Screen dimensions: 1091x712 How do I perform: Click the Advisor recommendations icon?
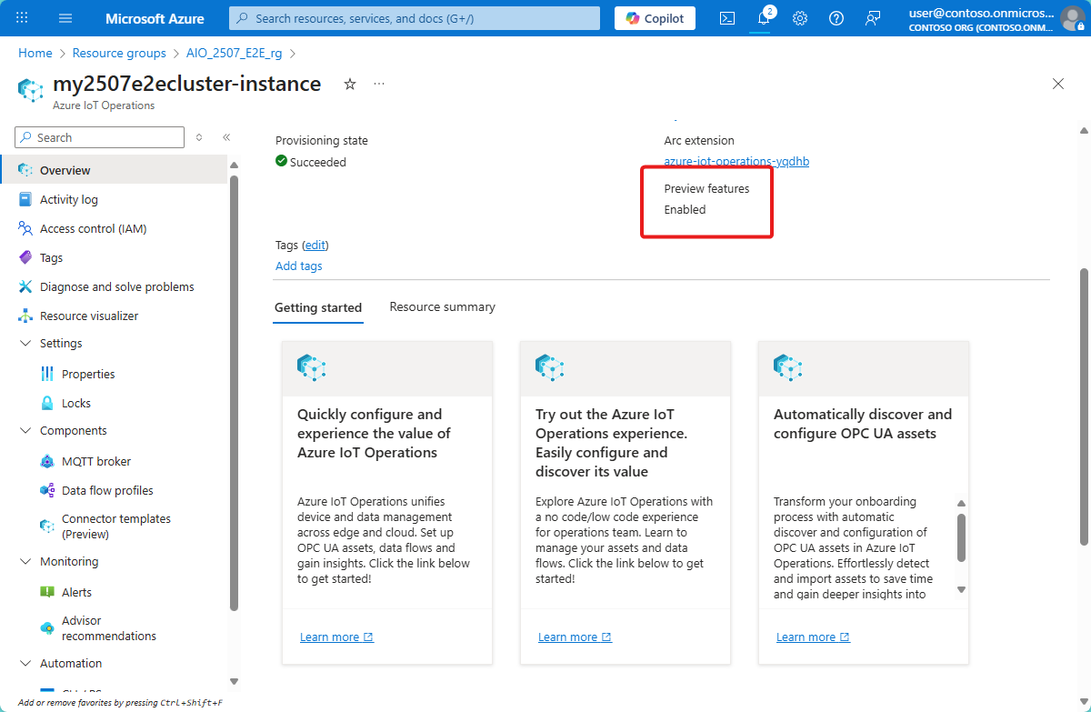pos(47,627)
